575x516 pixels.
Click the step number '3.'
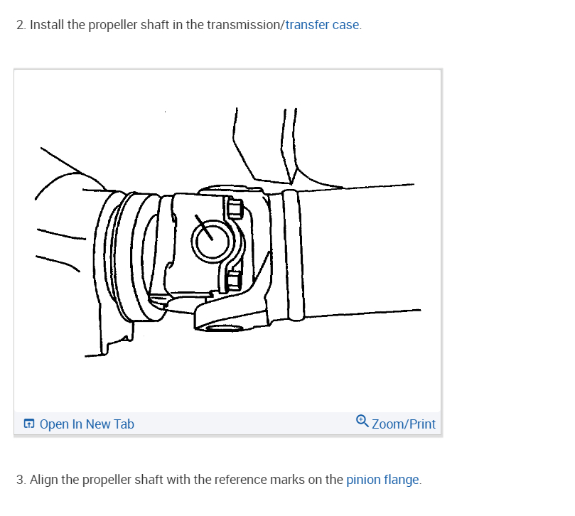click(21, 480)
